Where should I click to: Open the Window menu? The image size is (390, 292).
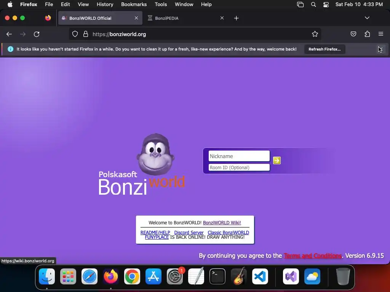184,5
